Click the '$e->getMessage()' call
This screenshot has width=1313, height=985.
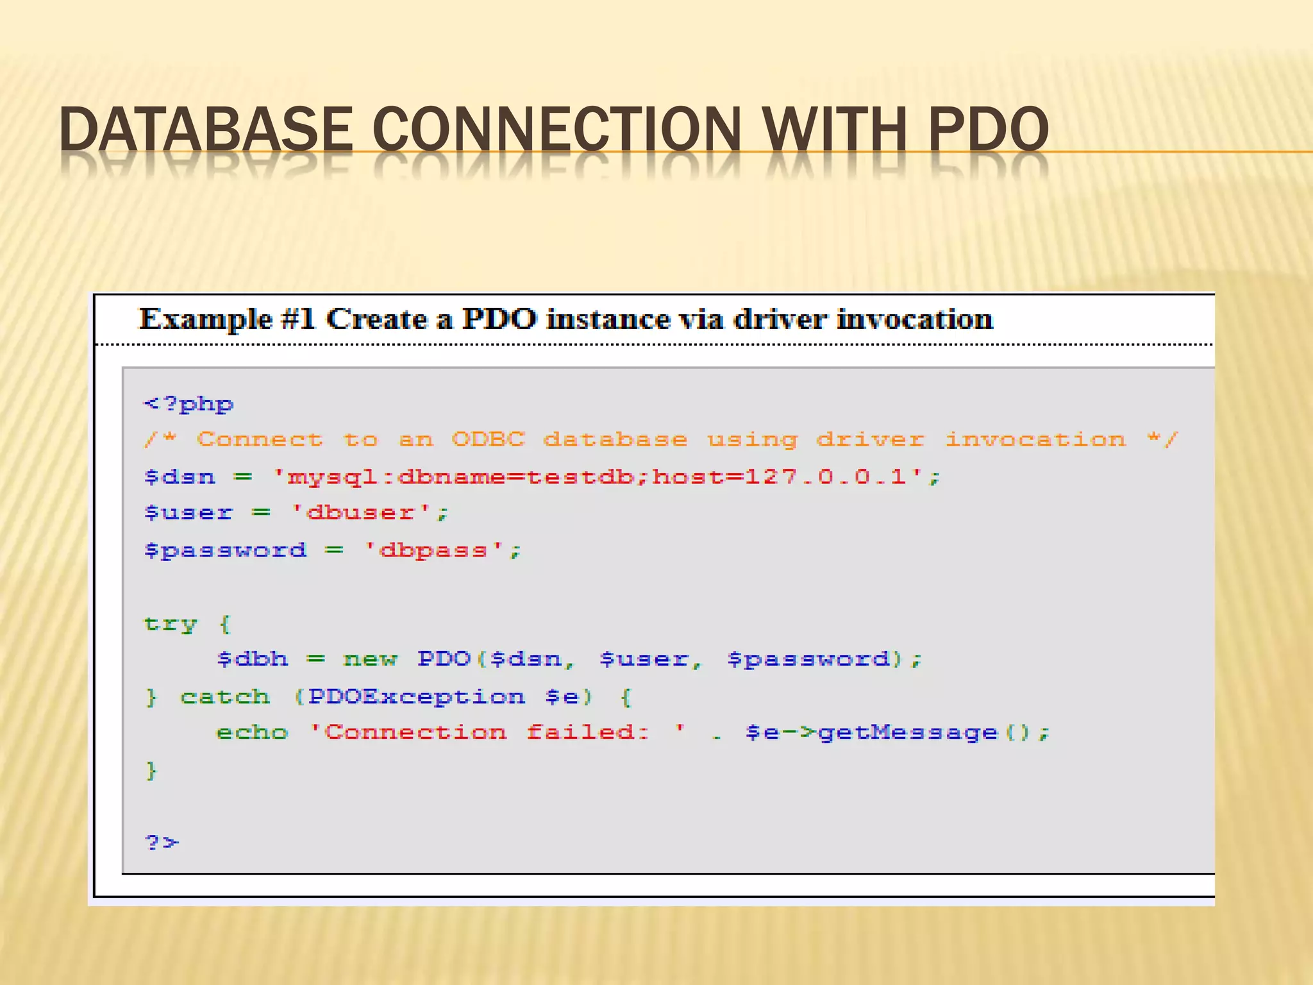pyautogui.click(x=888, y=732)
